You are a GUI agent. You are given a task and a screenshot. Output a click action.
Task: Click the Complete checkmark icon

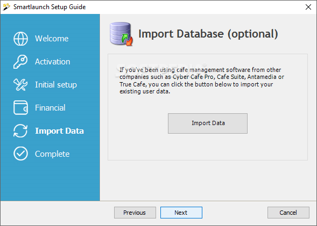[20, 154]
